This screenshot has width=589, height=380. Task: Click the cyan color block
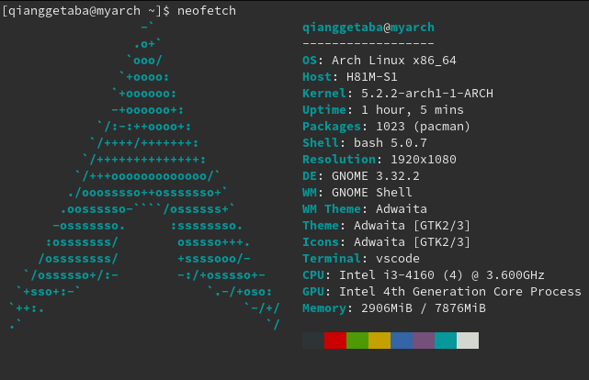(446, 341)
